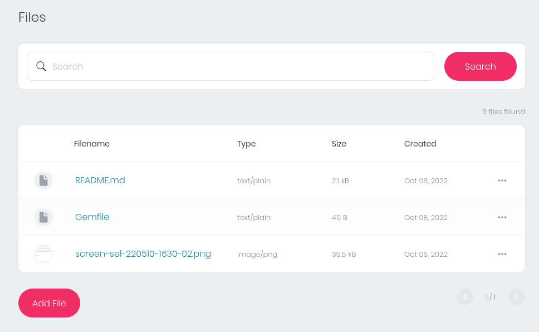Open the Gemfile link
This screenshot has width=539, height=332.
pos(92,217)
